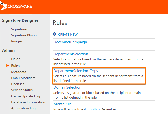Click the CREATE NEW link

68,34
